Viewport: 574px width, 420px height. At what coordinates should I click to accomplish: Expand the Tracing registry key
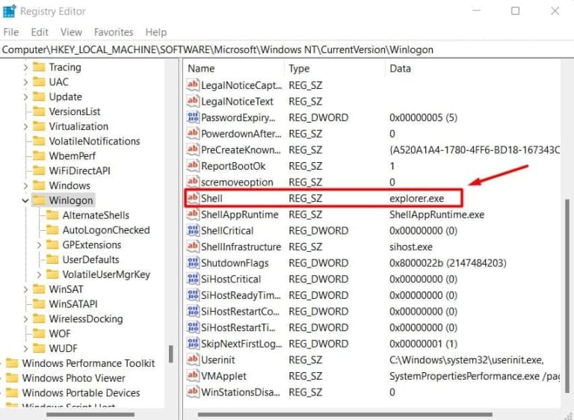(25, 67)
